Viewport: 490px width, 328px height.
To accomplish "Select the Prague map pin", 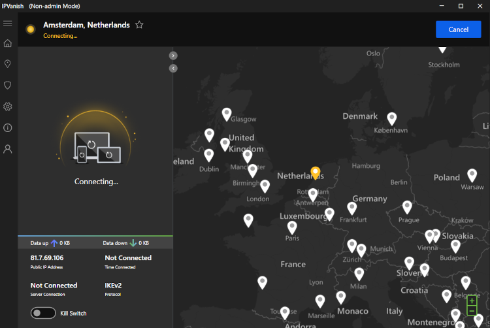I will pyautogui.click(x=407, y=207).
